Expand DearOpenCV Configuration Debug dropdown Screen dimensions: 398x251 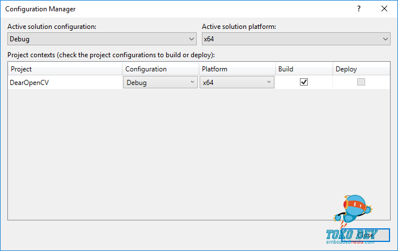click(x=160, y=82)
